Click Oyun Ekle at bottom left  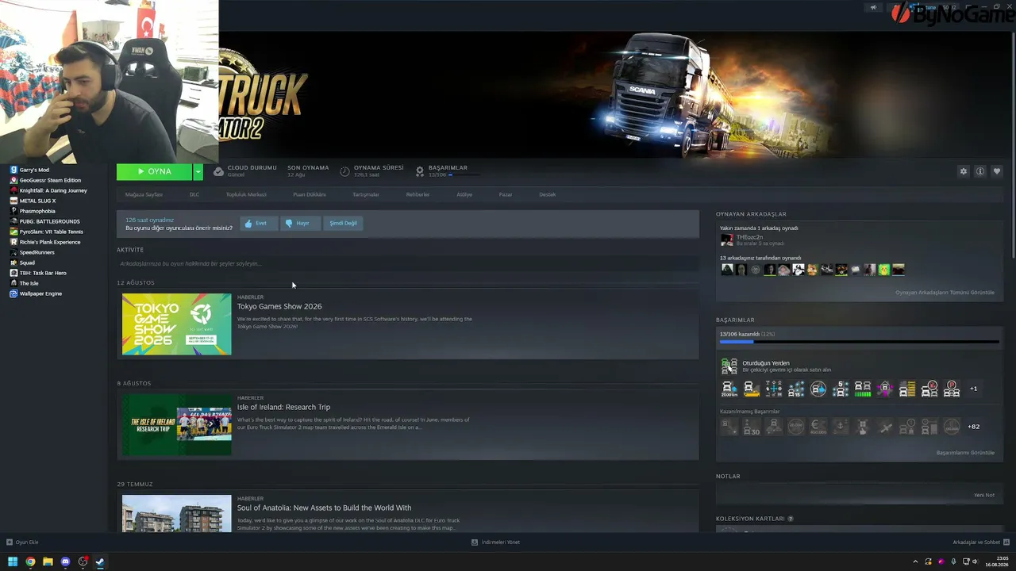pyautogui.click(x=22, y=542)
